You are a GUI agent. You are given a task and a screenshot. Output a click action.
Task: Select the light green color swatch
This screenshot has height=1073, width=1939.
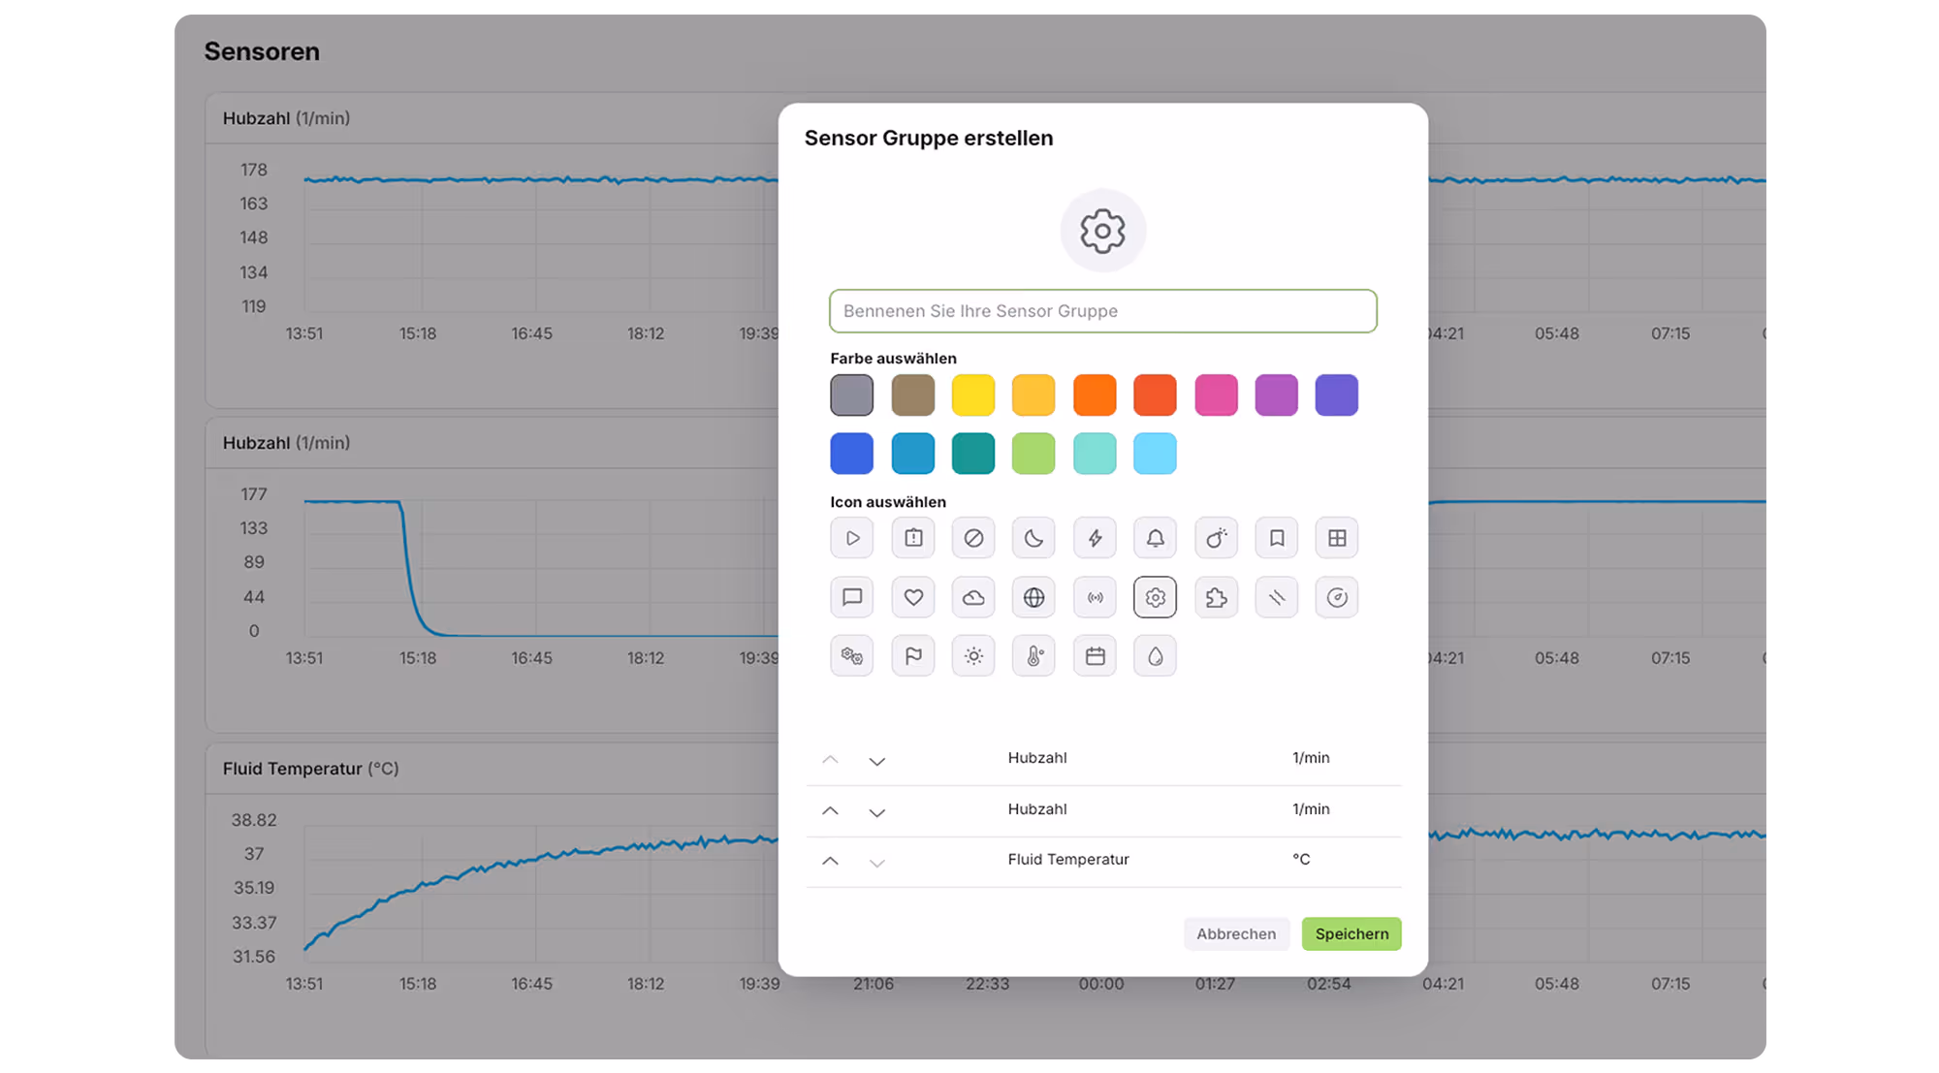coord(1033,454)
